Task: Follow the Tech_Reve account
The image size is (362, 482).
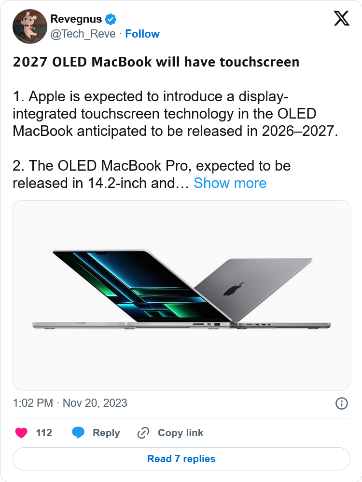Action: tap(142, 34)
